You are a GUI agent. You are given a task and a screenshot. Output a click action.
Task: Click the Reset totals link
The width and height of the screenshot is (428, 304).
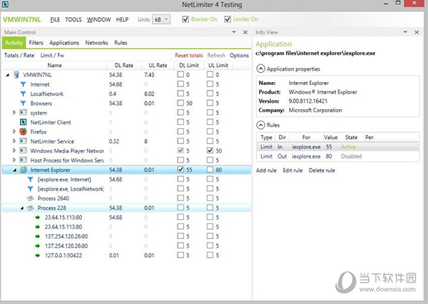pos(189,56)
